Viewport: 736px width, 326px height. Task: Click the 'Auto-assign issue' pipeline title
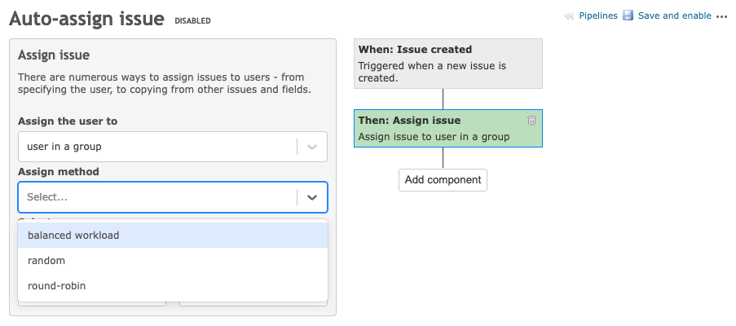[87, 19]
